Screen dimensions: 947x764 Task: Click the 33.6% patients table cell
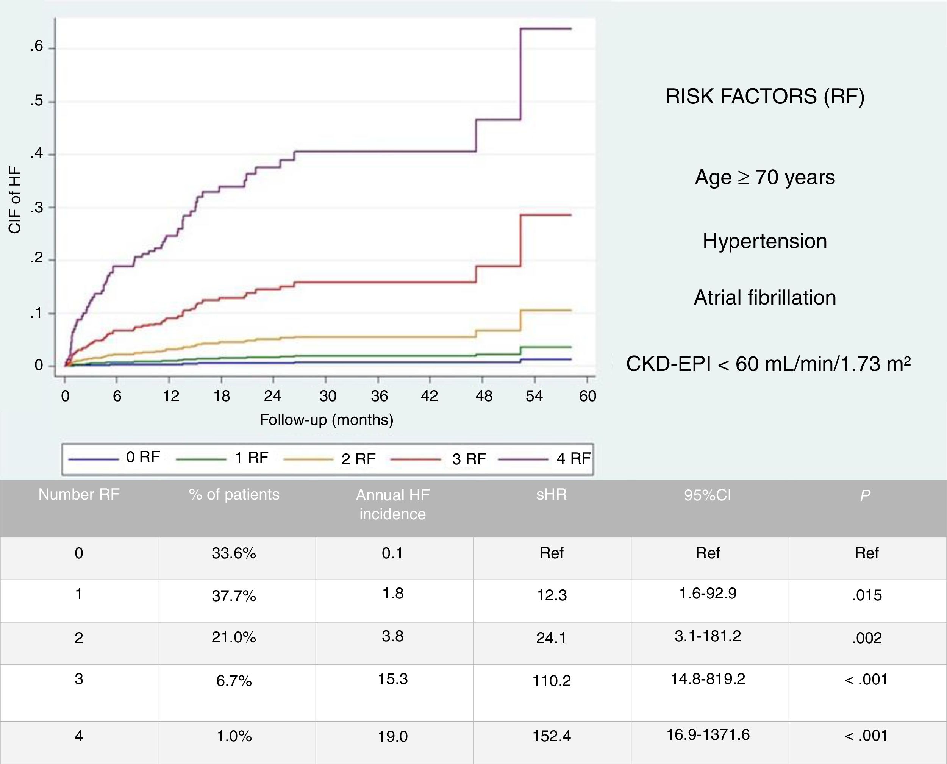click(x=234, y=553)
